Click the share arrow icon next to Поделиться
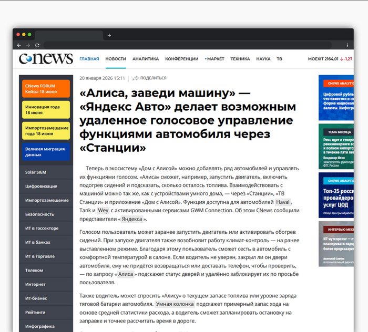 click(x=136, y=78)
